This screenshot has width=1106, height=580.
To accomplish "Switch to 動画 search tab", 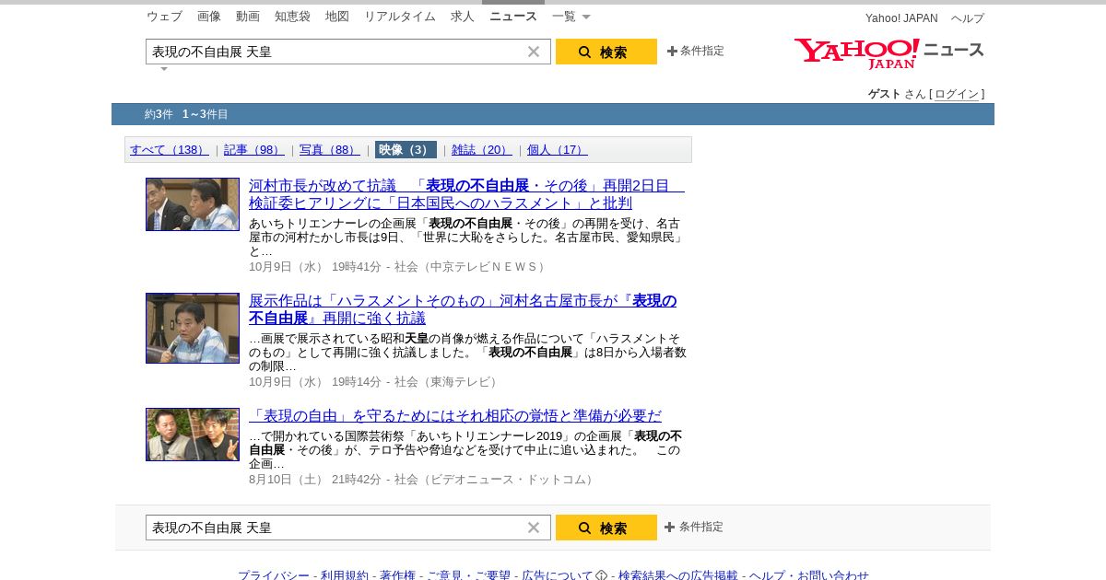I will coord(248,17).
